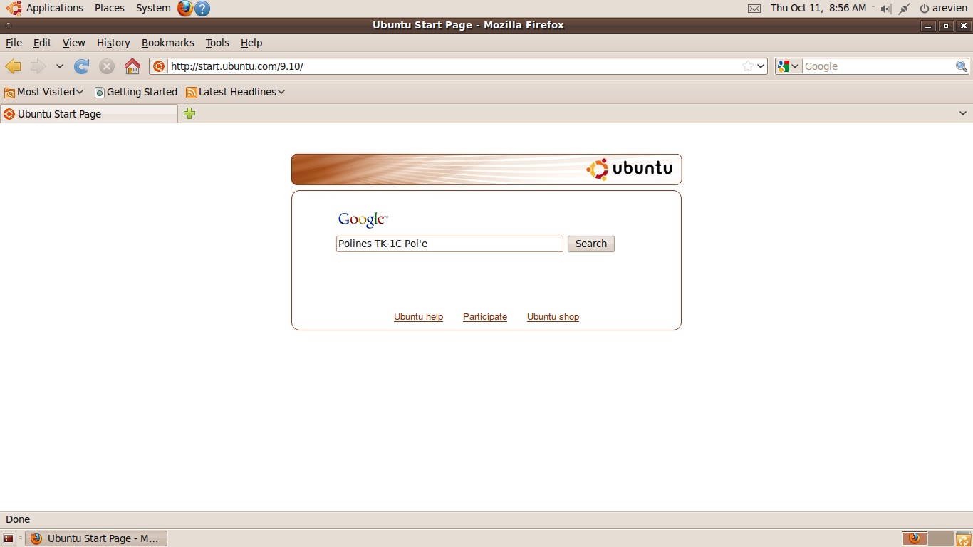Click the Google logo

pos(363,219)
